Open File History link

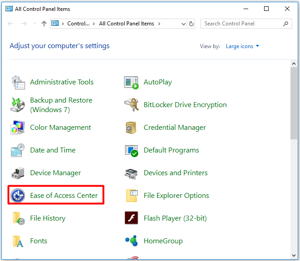(x=48, y=218)
